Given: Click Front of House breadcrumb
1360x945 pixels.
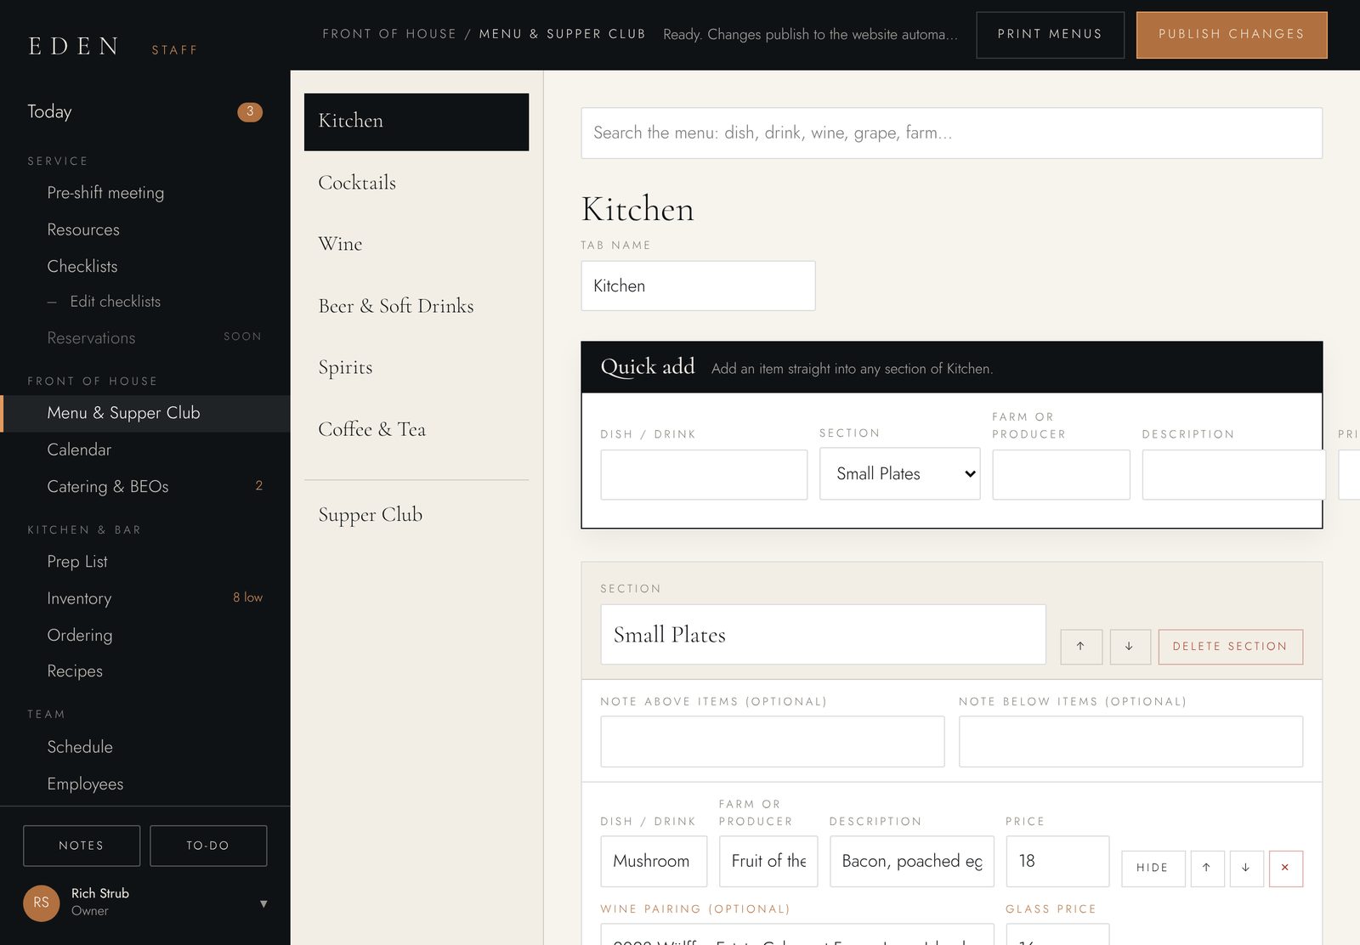Looking at the screenshot, I should (389, 34).
